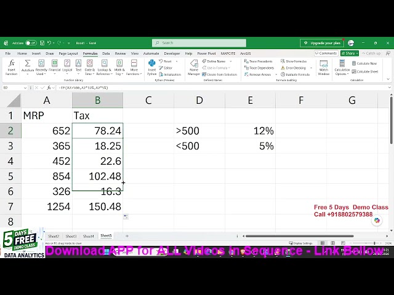Click Trace Precedents

click(x=259, y=61)
